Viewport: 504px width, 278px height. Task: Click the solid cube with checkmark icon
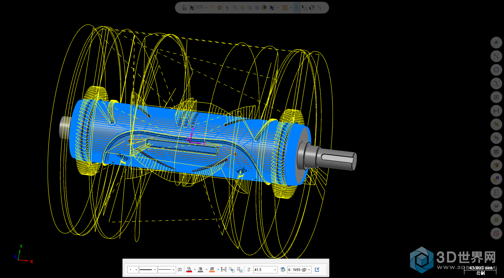(x=235, y=8)
